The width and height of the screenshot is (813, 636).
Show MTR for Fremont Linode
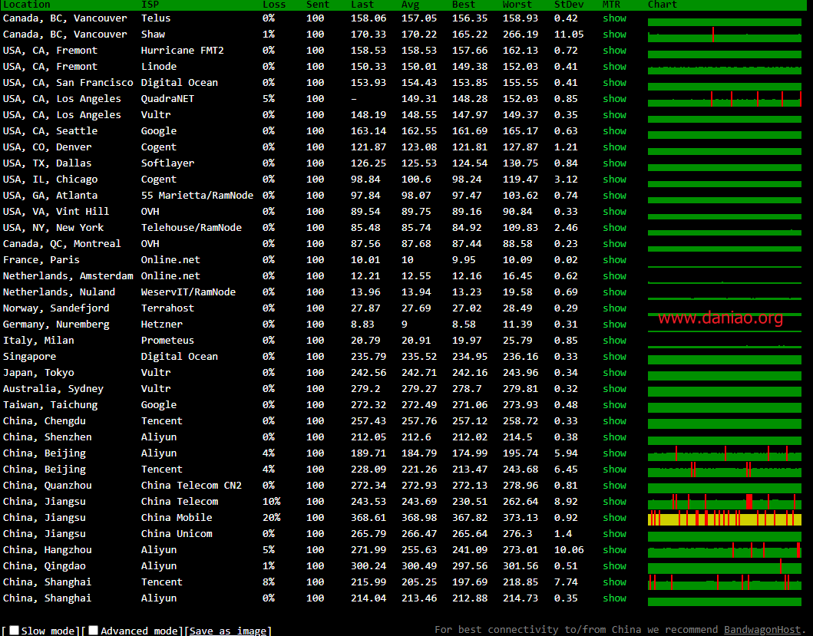click(x=614, y=66)
